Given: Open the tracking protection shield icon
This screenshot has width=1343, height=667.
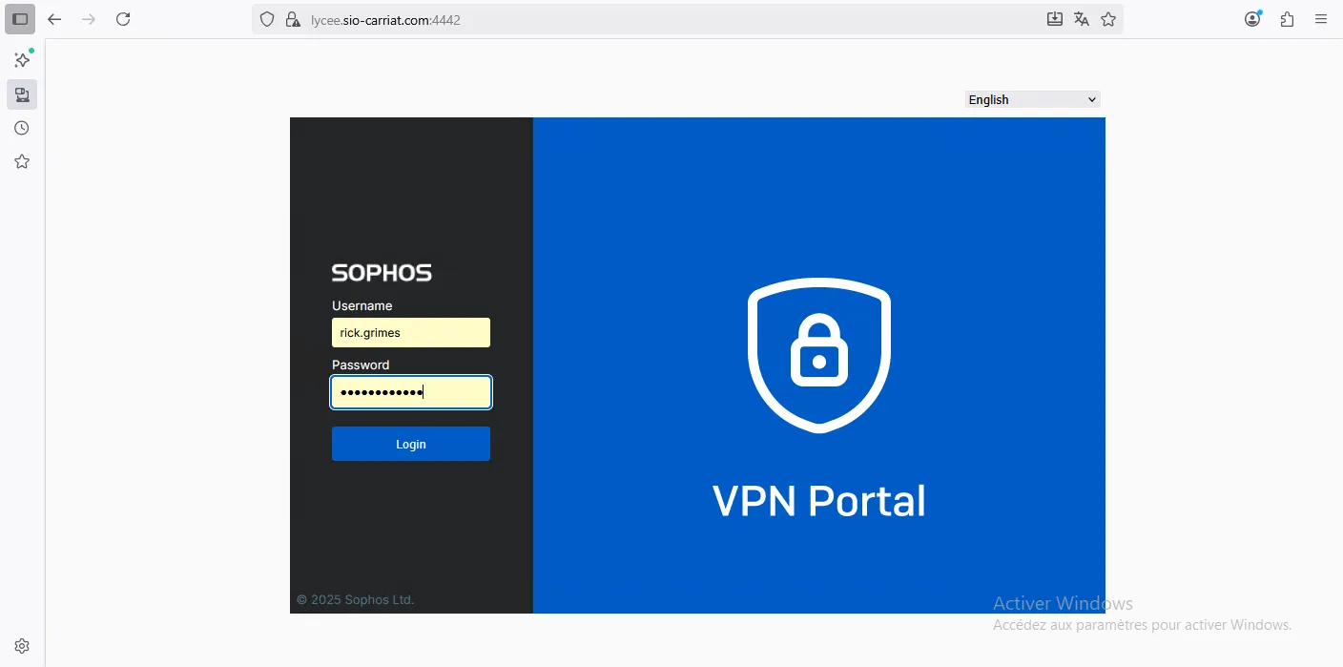Looking at the screenshot, I should point(268,19).
